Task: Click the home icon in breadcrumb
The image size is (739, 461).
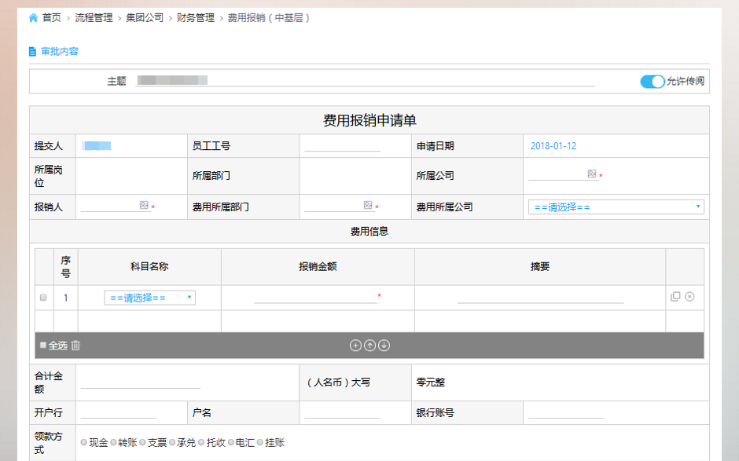Action: [x=33, y=17]
